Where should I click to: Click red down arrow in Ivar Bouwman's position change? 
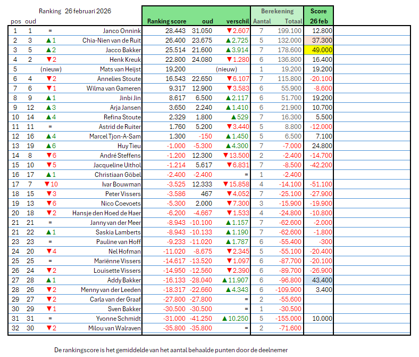(46, 184)
